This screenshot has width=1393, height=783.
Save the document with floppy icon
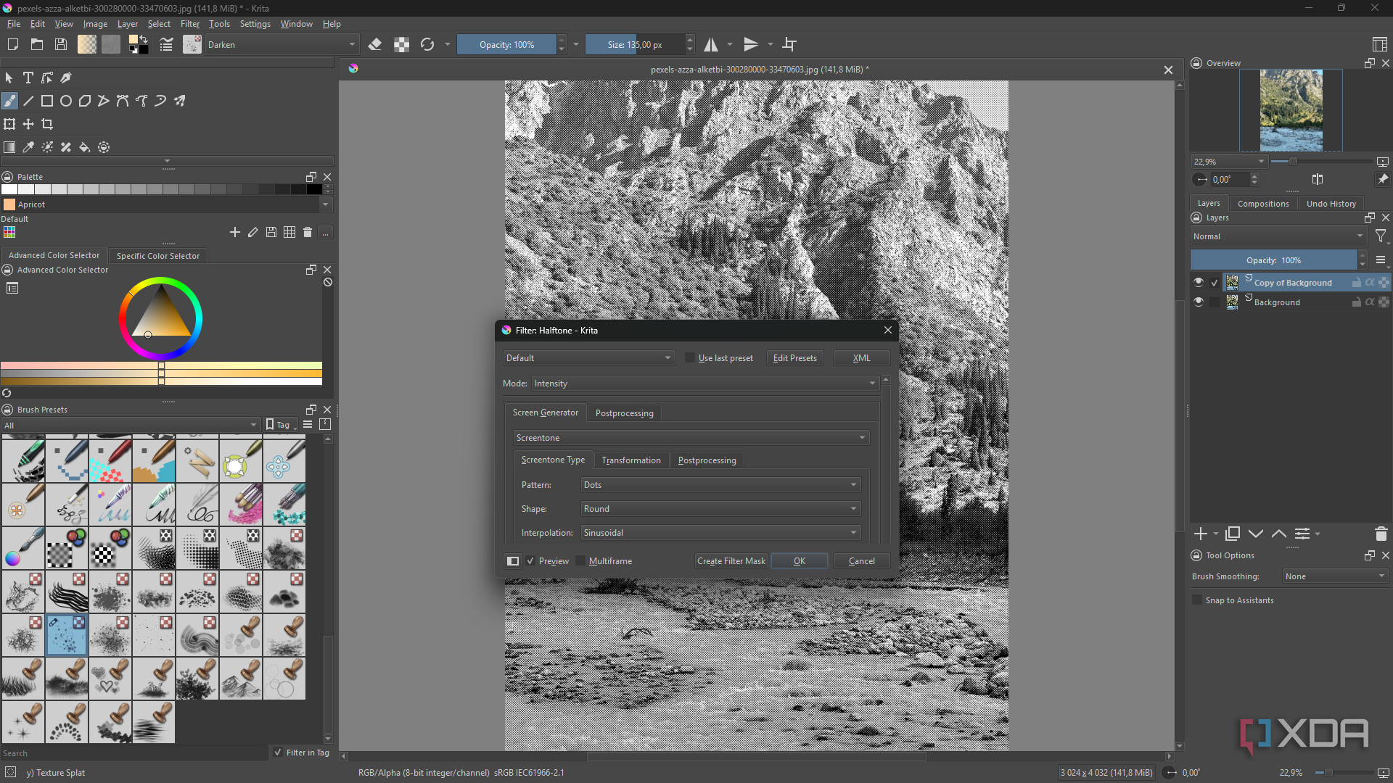tap(61, 45)
